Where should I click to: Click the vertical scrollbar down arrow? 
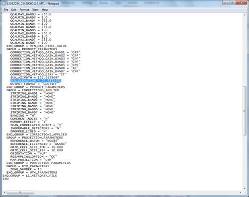point(245,188)
